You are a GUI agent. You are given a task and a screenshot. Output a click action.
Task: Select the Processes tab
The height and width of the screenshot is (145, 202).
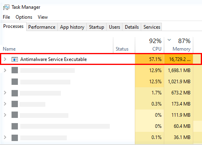pos(14,26)
